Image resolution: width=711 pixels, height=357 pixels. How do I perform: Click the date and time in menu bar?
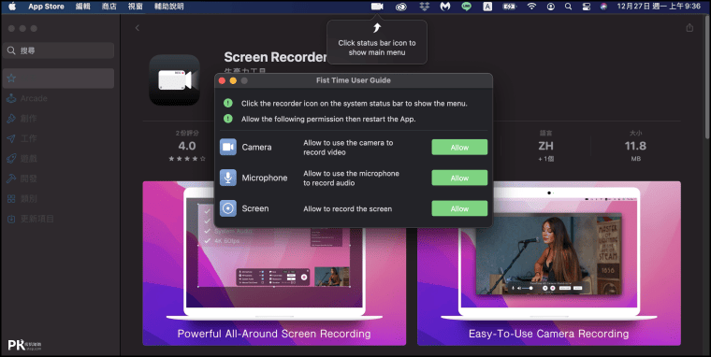[659, 7]
